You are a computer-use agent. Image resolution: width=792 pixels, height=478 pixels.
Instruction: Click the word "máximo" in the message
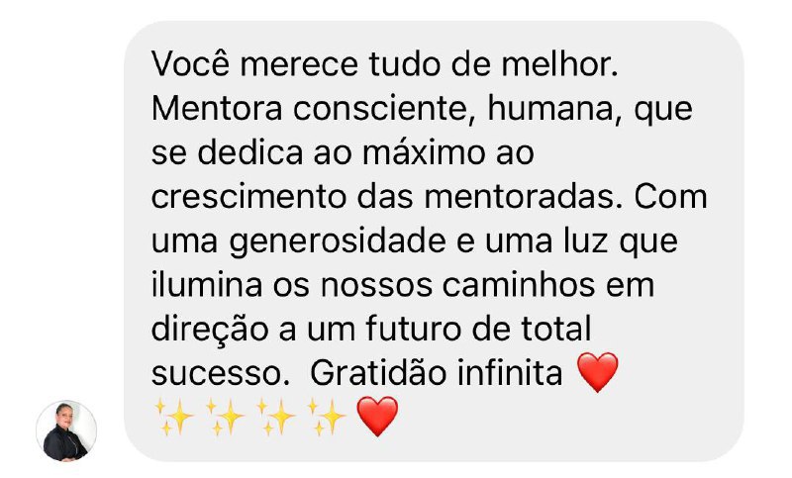pyautogui.click(x=424, y=152)
